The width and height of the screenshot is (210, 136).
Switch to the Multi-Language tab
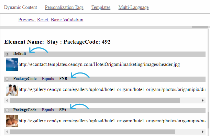click(133, 7)
